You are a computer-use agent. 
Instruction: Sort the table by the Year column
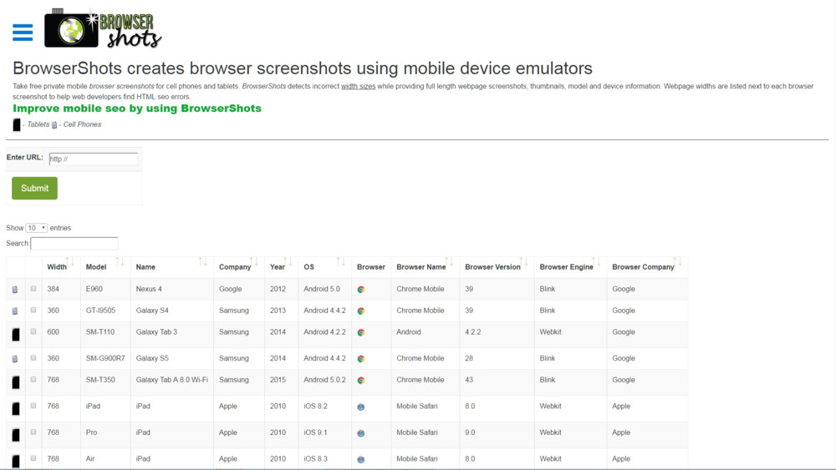pyautogui.click(x=282, y=266)
